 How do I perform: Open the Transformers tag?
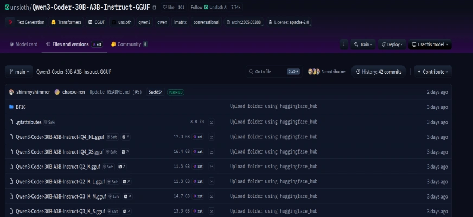click(66, 22)
